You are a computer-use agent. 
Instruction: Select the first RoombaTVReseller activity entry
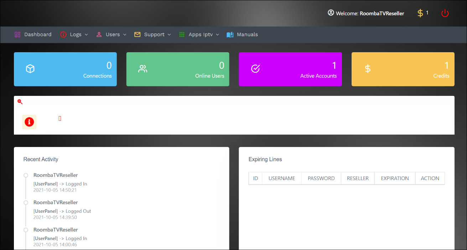[56, 175]
